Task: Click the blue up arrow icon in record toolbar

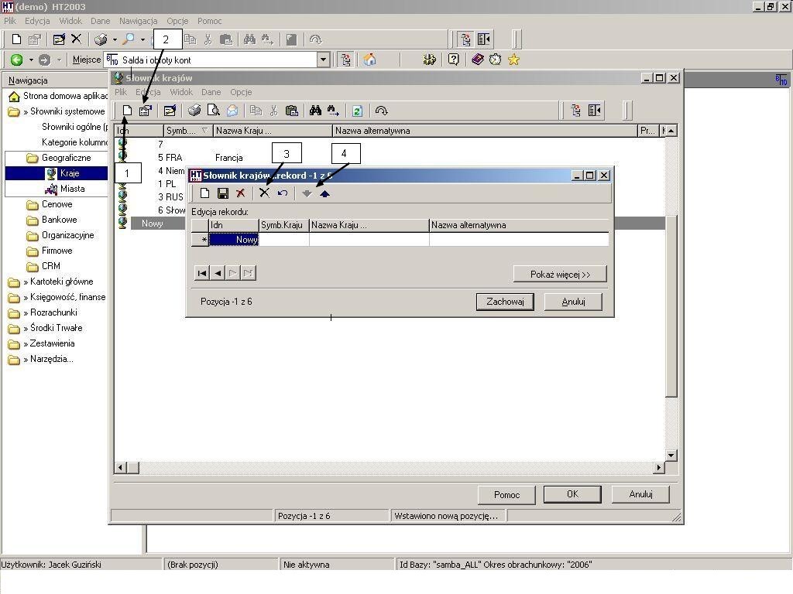Action: (x=324, y=193)
